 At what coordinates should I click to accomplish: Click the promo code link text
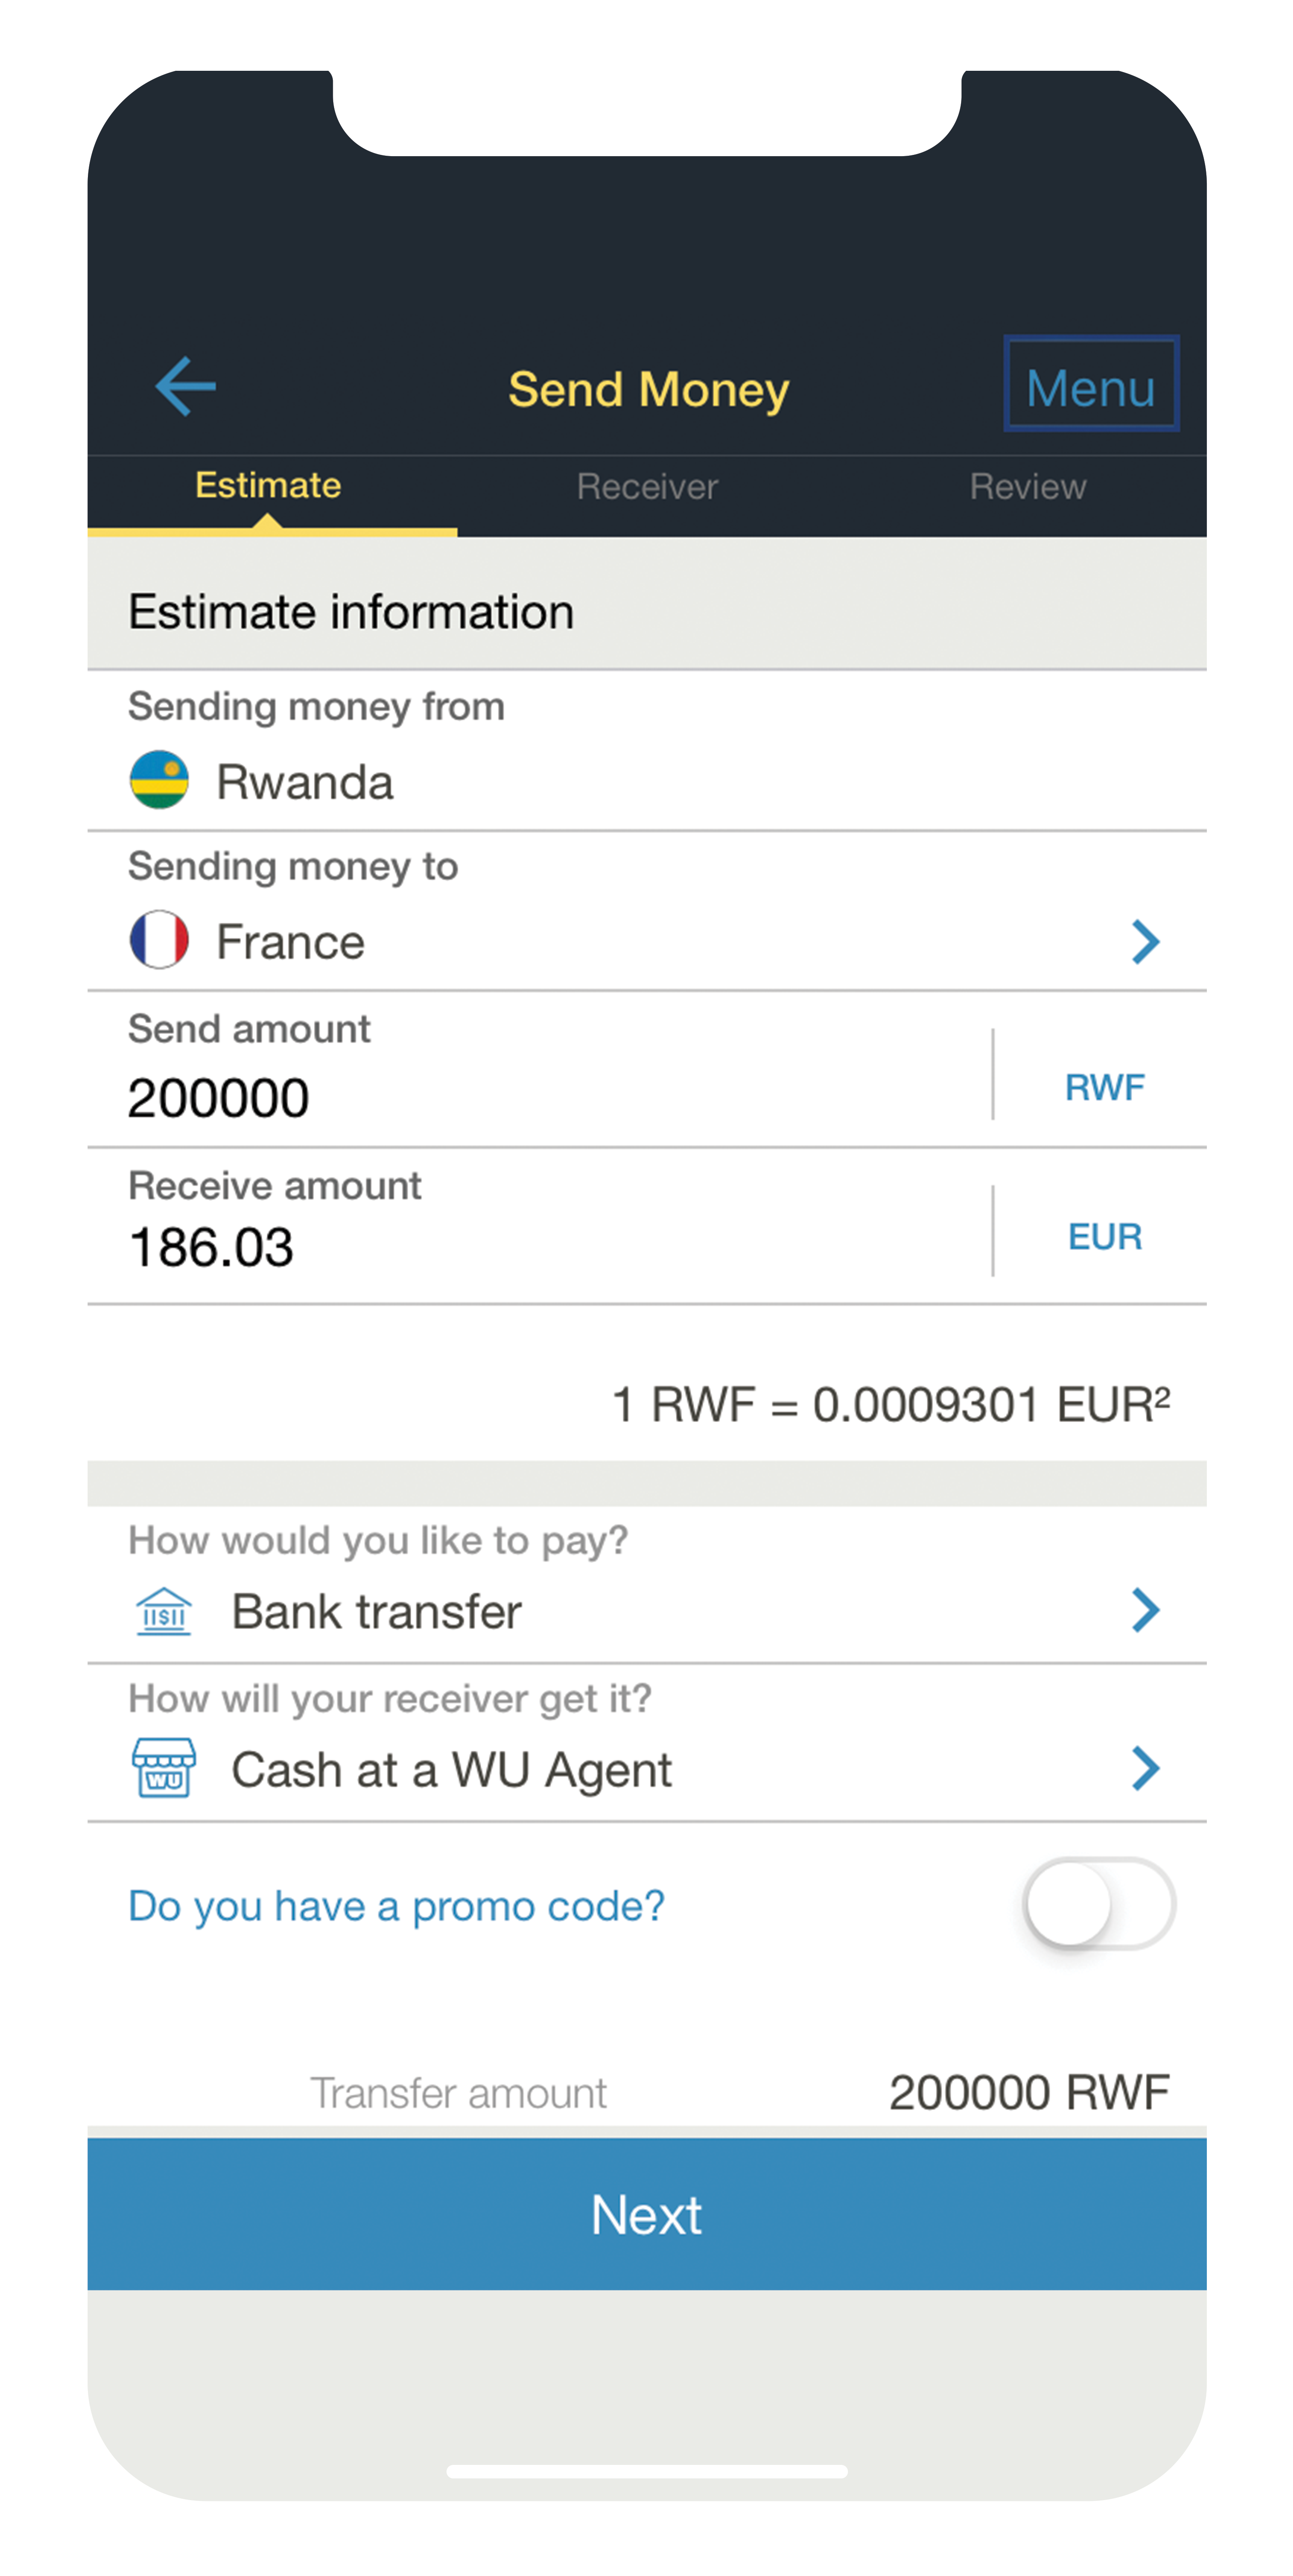[396, 1906]
